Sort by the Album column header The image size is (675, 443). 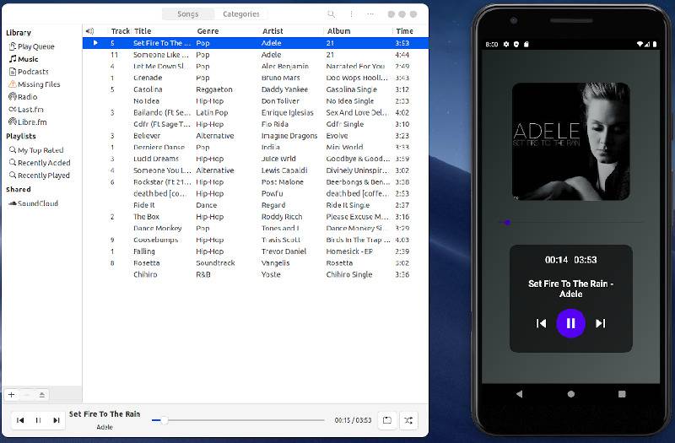click(358, 31)
